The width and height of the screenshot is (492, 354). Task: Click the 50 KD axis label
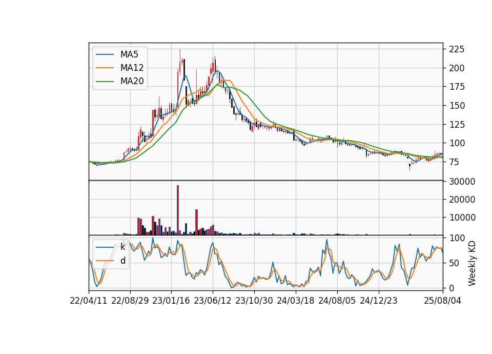[455, 263]
